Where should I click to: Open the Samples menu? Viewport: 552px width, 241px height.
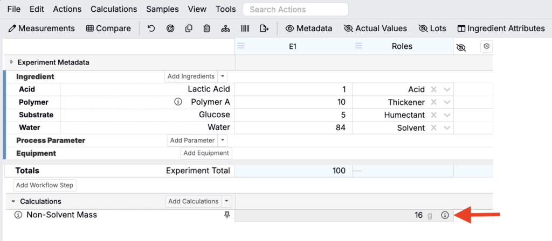coord(162,9)
